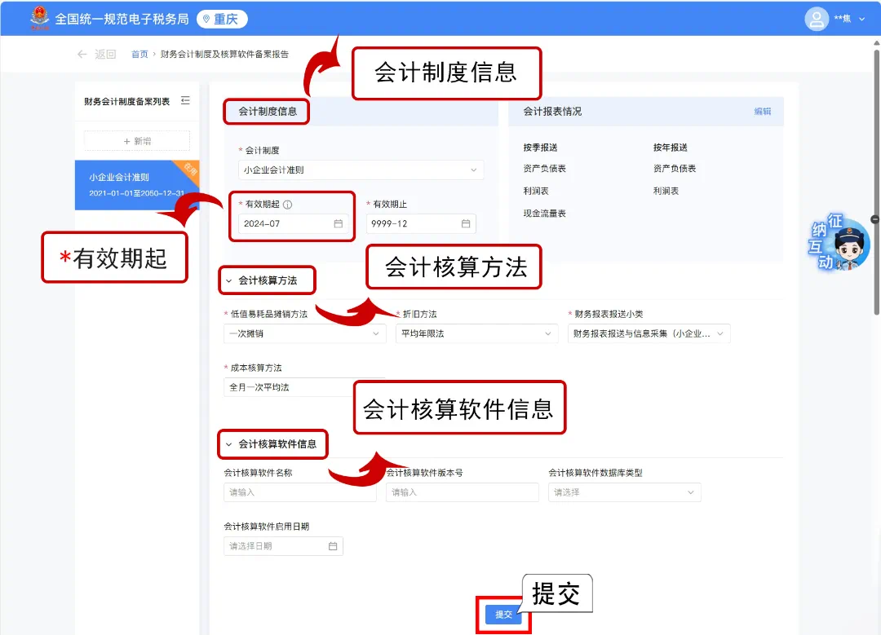Open 首页 breadcrumb link

[x=139, y=54]
